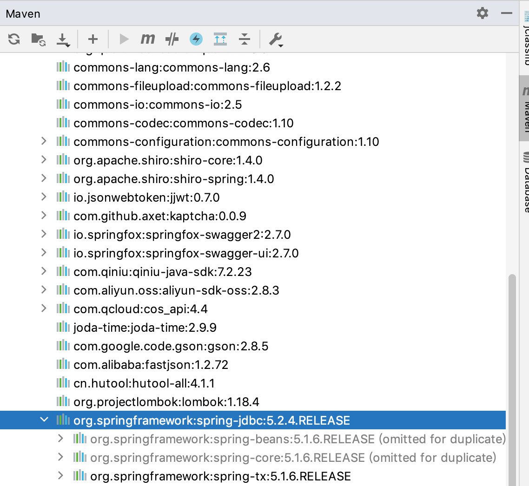The height and width of the screenshot is (486, 529).
Task: Select spring-tx:5.1.6.RELEASE text
Action: point(221,476)
